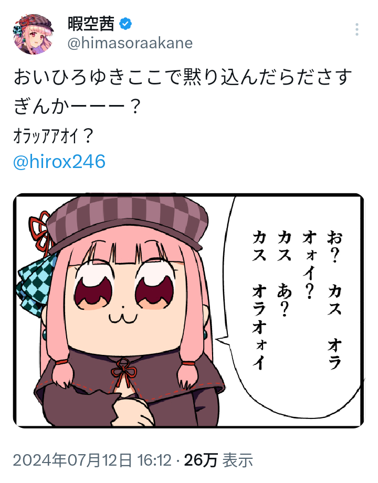This screenshot has width=378, height=483.
Task: Click the character's cat-like mouth
Action: pyautogui.click(x=123, y=318)
